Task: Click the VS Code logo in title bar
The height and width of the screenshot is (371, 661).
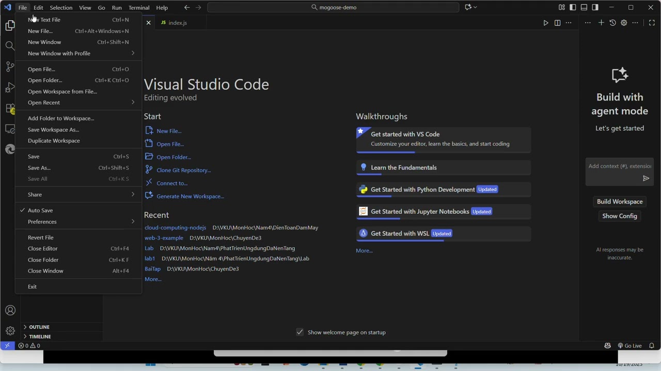Action: 7,7
